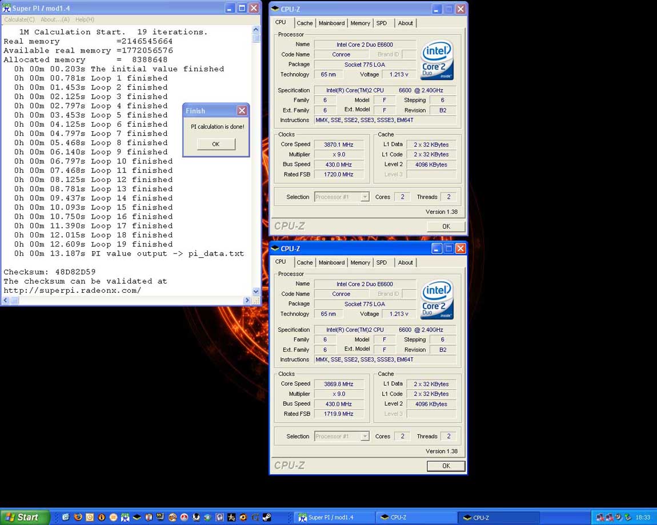Expand Selection dropdown in the 3870.1 MHz CPU-Z window
This screenshot has height=525, width=657.
tap(365, 197)
